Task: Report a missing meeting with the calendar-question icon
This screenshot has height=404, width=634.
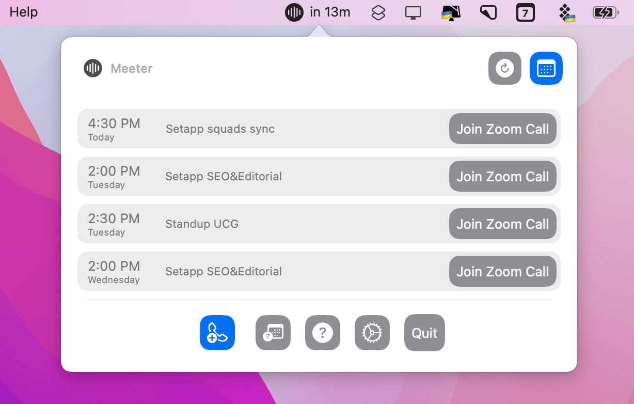Action: coord(273,333)
